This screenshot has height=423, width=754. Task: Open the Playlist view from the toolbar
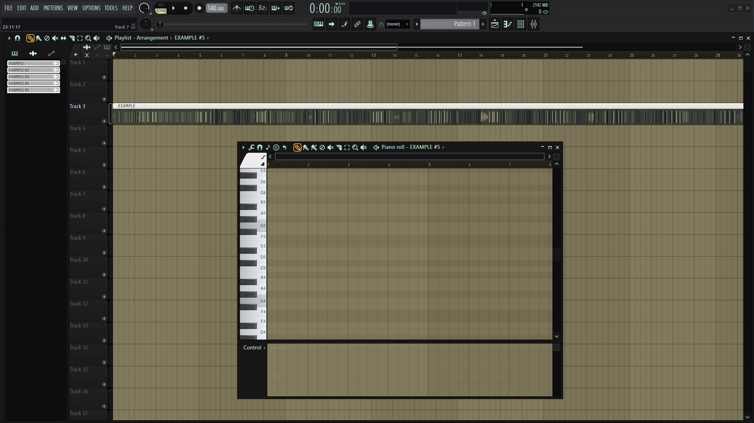[495, 24]
